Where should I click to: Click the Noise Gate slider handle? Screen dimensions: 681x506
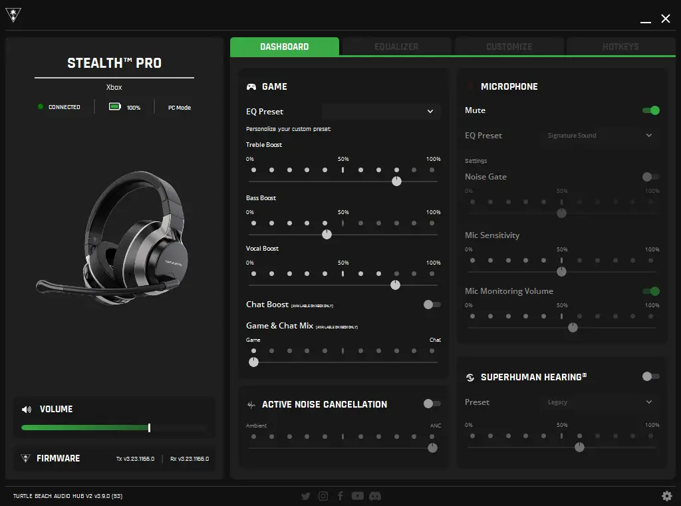coord(561,213)
